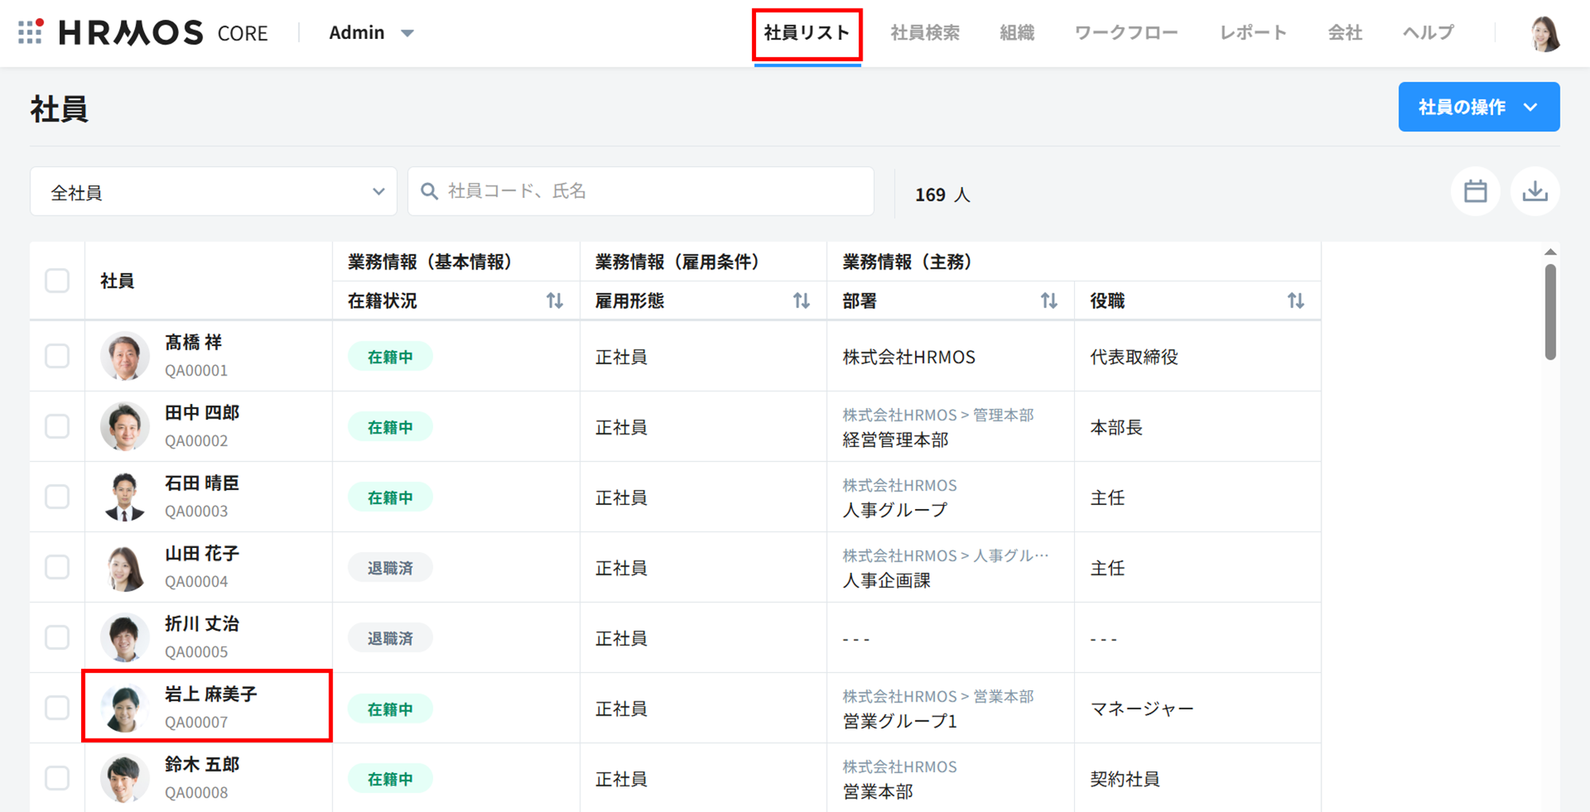Click the calendar date icon button

1475,192
